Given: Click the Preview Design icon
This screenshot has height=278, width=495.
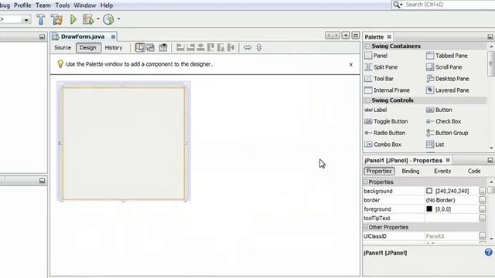Looking at the screenshot, I should tap(163, 48).
